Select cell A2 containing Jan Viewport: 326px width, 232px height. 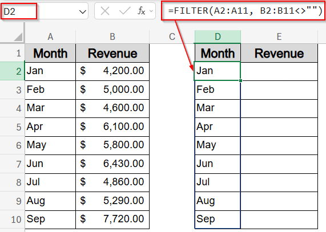point(50,71)
